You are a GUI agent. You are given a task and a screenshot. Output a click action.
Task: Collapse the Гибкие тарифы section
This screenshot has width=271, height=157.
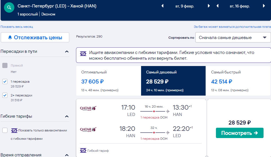(67, 116)
